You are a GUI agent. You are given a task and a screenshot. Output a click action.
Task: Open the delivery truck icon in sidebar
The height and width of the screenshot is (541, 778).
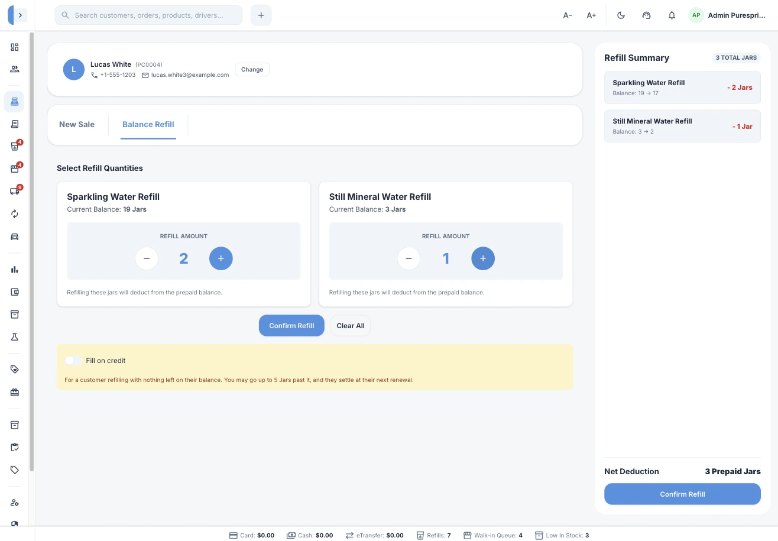click(x=15, y=192)
